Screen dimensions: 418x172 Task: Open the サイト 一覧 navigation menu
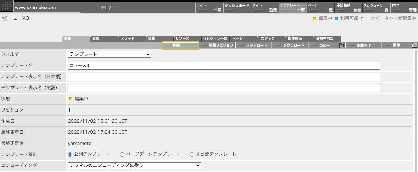(x=209, y=8)
